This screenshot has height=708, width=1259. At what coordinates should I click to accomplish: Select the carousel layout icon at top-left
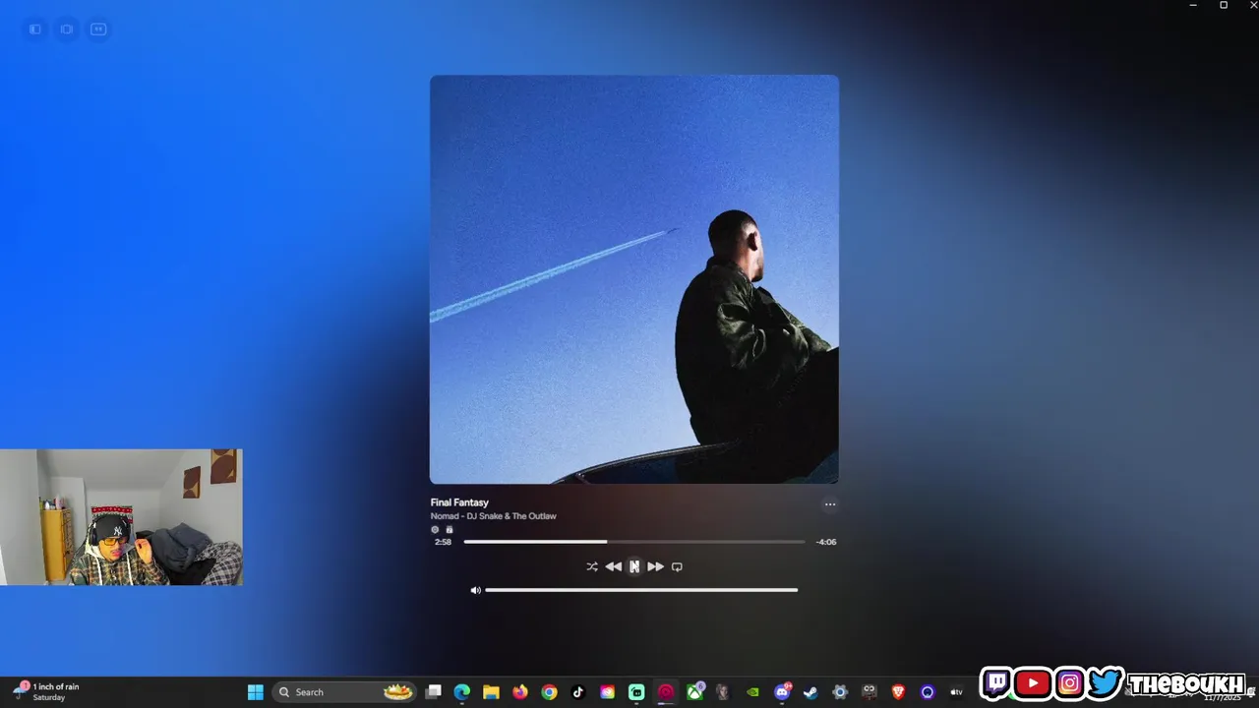[67, 29]
